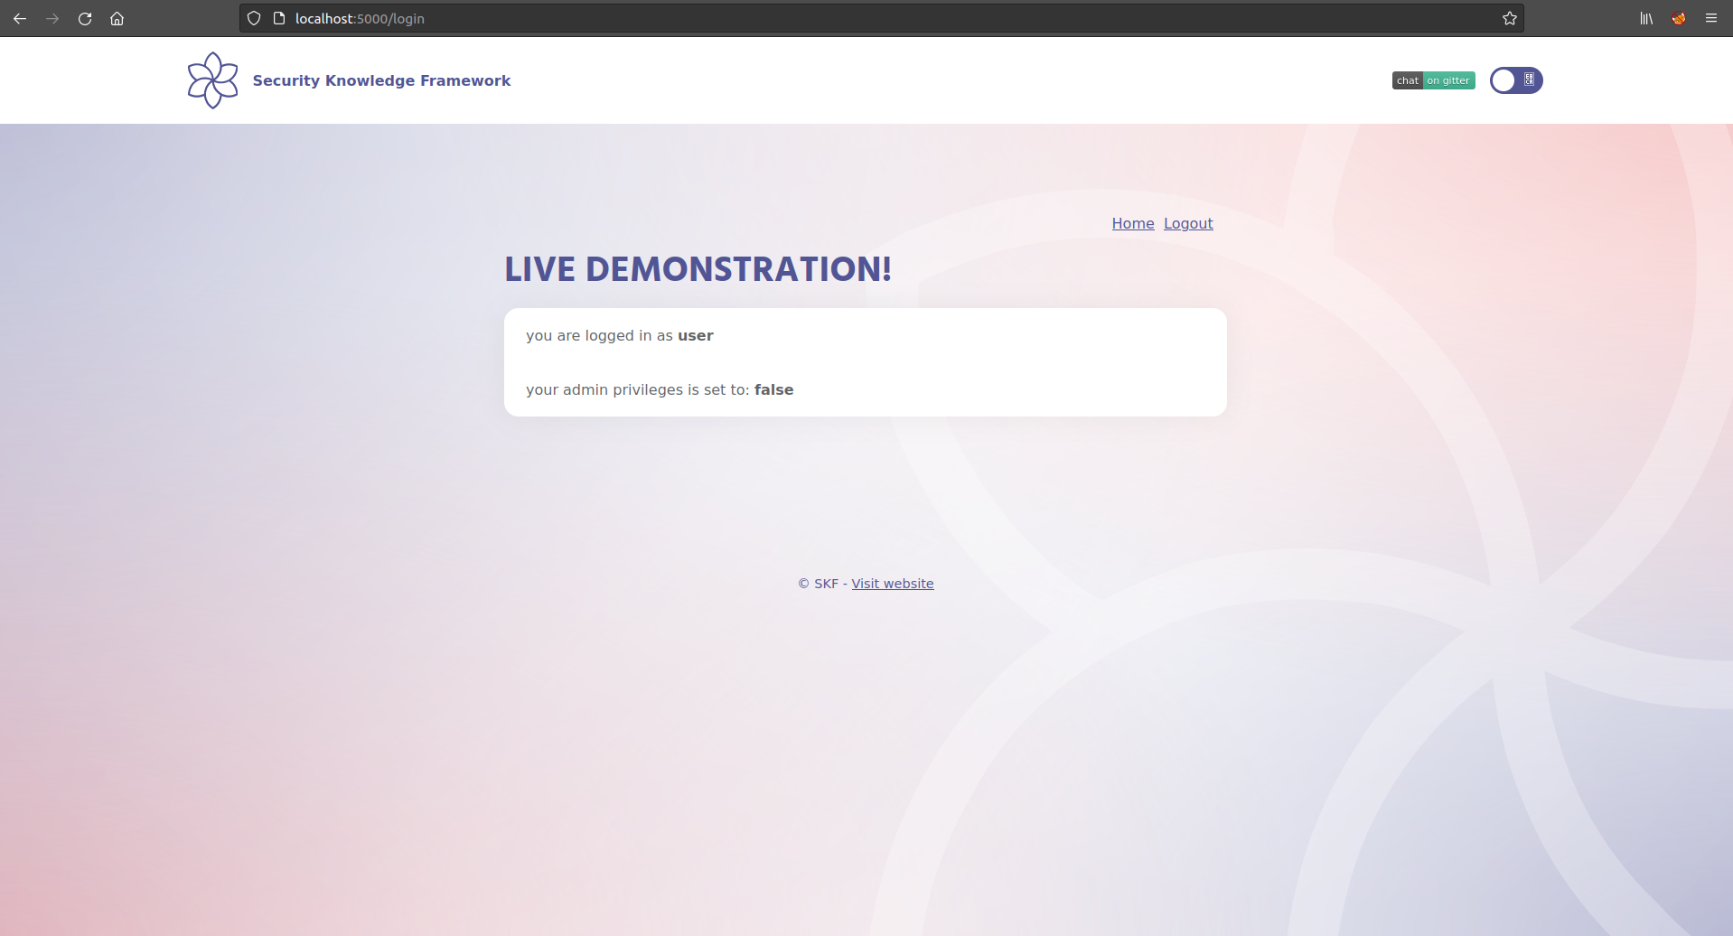The height and width of the screenshot is (936, 1733).
Task: Open the browser home page icon
Action: pos(117,18)
